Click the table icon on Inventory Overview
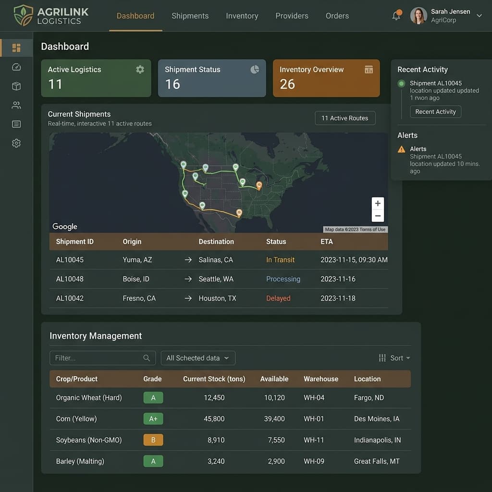This screenshot has height=492, width=492. click(x=369, y=69)
